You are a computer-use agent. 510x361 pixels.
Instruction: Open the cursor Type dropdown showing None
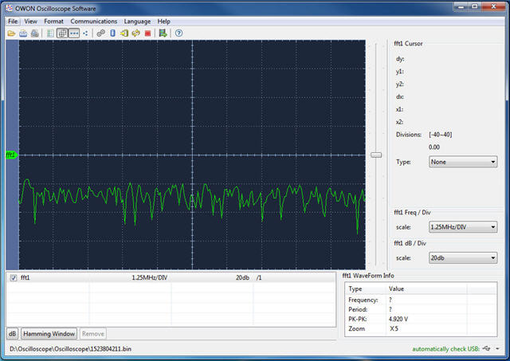463,162
